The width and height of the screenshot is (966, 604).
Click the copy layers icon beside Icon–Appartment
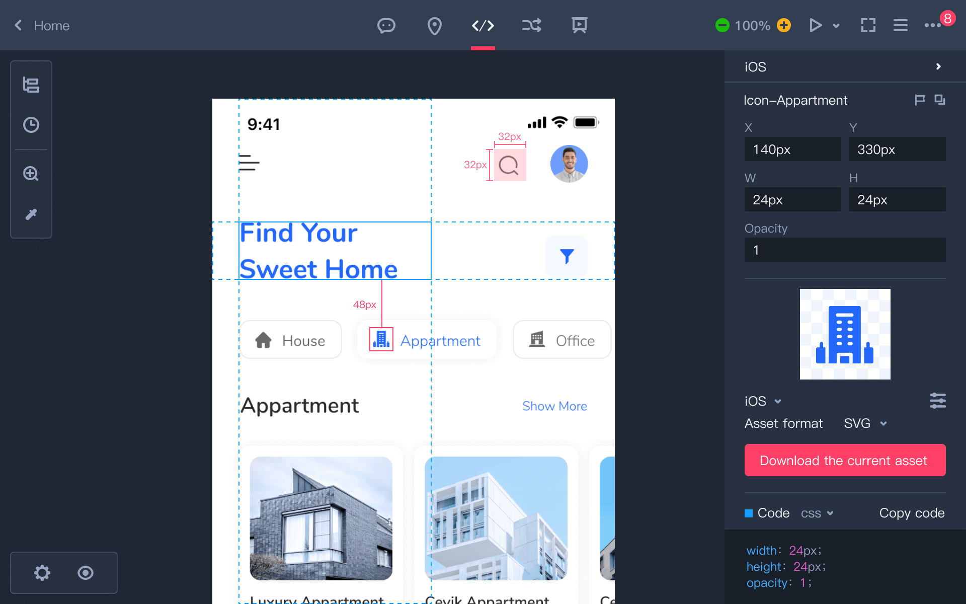939,100
